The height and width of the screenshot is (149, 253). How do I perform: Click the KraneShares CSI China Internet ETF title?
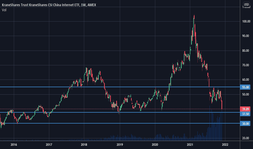tap(49, 5)
